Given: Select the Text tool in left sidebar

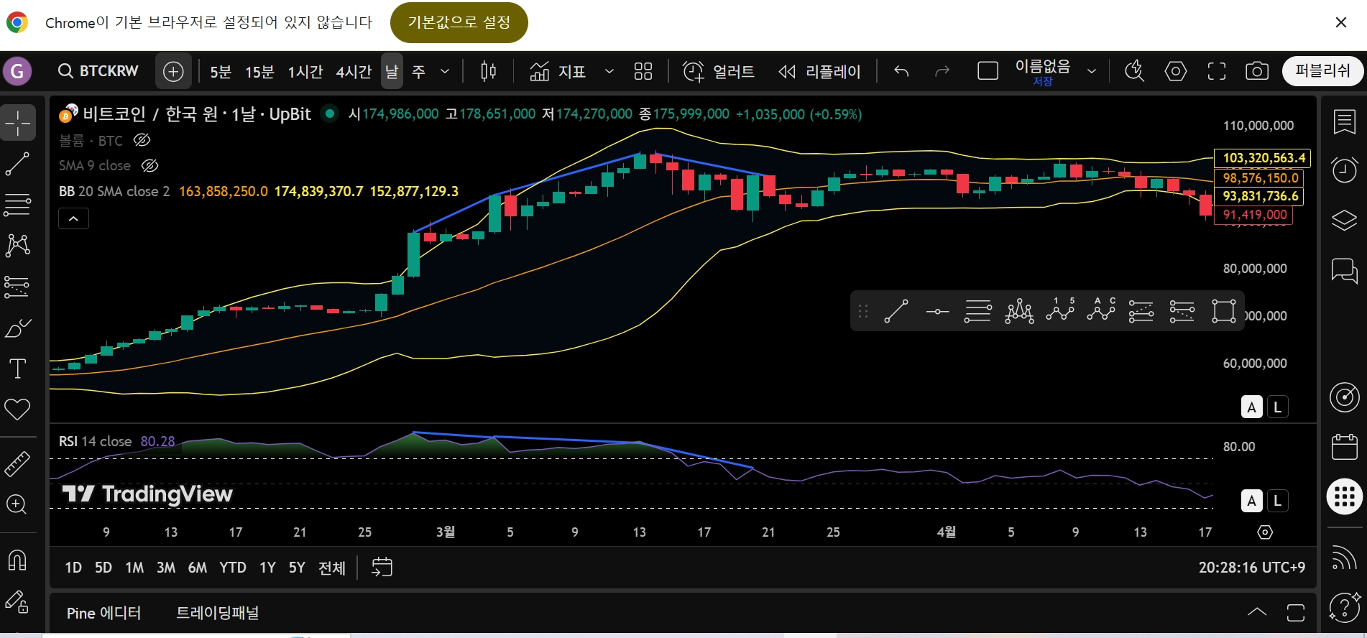Looking at the screenshot, I should pyautogui.click(x=17, y=369).
